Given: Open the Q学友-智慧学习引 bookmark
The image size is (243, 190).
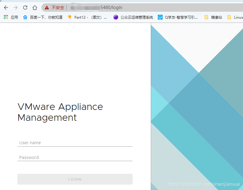Looking at the screenshot, I should tap(181, 17).
